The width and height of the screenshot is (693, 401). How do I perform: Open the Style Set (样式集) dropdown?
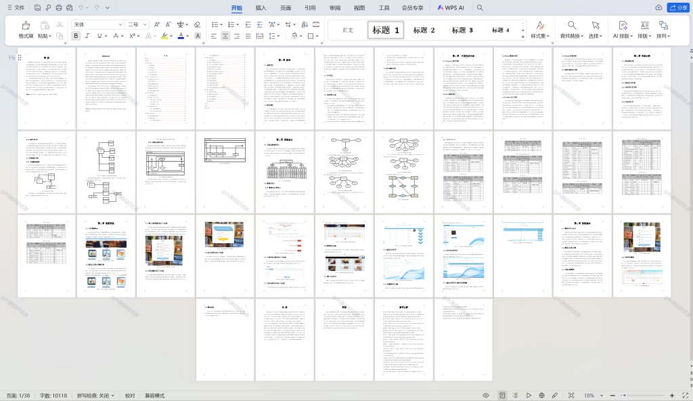540,30
